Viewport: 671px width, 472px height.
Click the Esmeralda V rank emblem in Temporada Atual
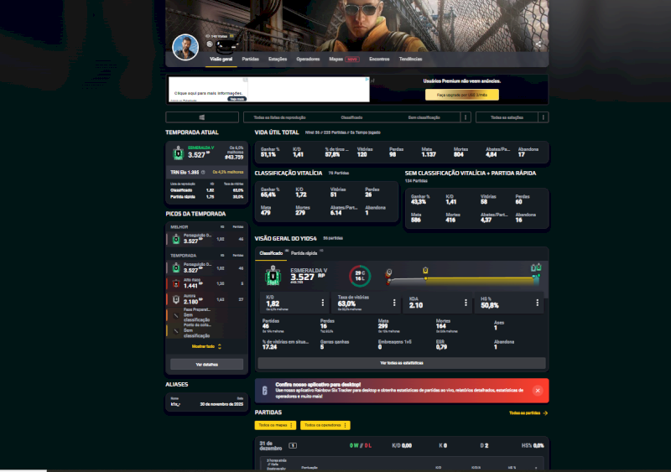[x=178, y=153]
